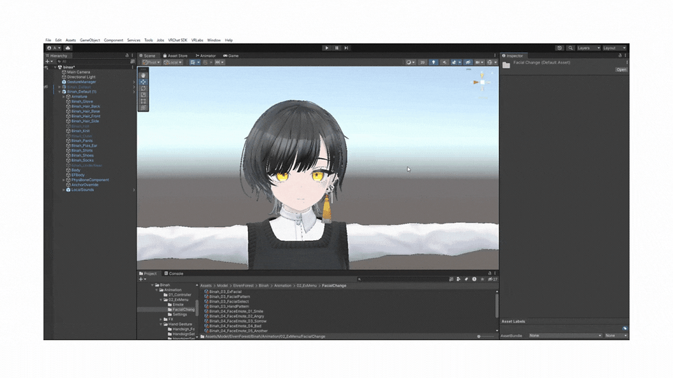The image size is (673, 378).
Task: Toggle grid snapping button in Scene toolbar
Action: point(193,62)
